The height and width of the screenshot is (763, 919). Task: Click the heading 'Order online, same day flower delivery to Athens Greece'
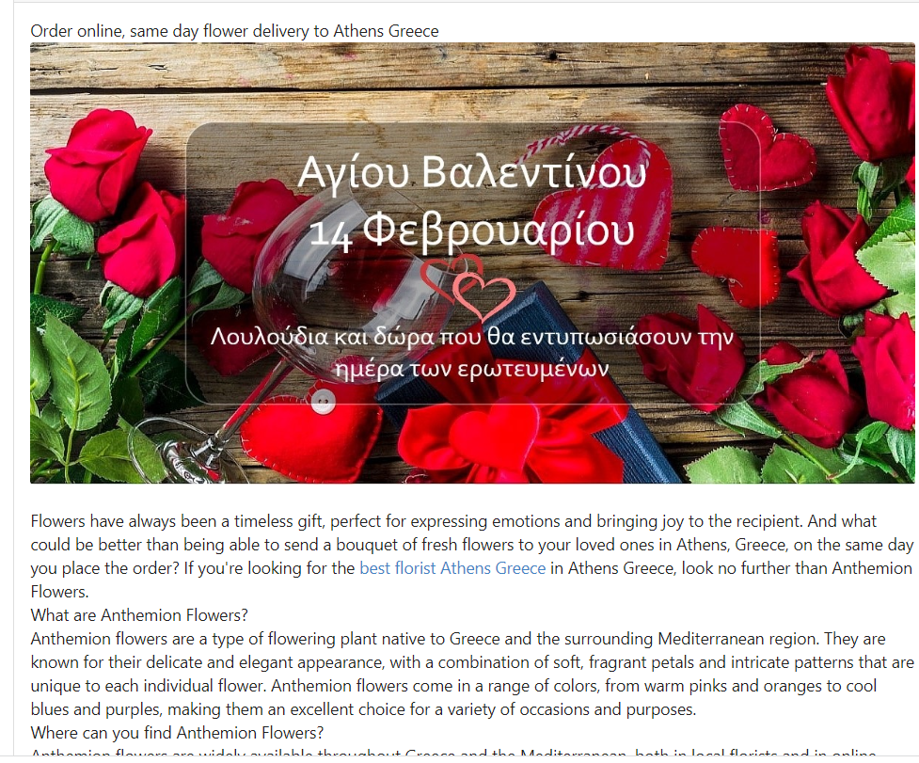point(234,31)
